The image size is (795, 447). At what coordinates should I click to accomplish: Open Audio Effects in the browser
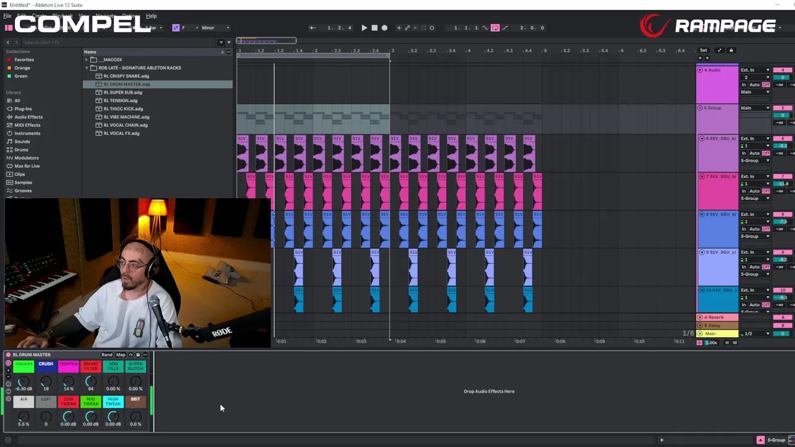point(29,117)
